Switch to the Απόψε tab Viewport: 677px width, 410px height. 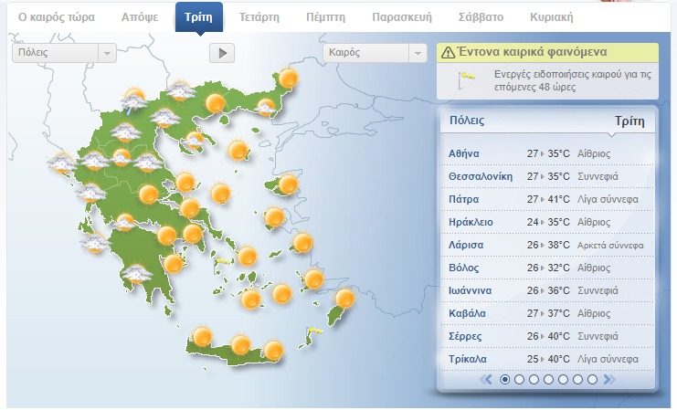[x=140, y=17]
